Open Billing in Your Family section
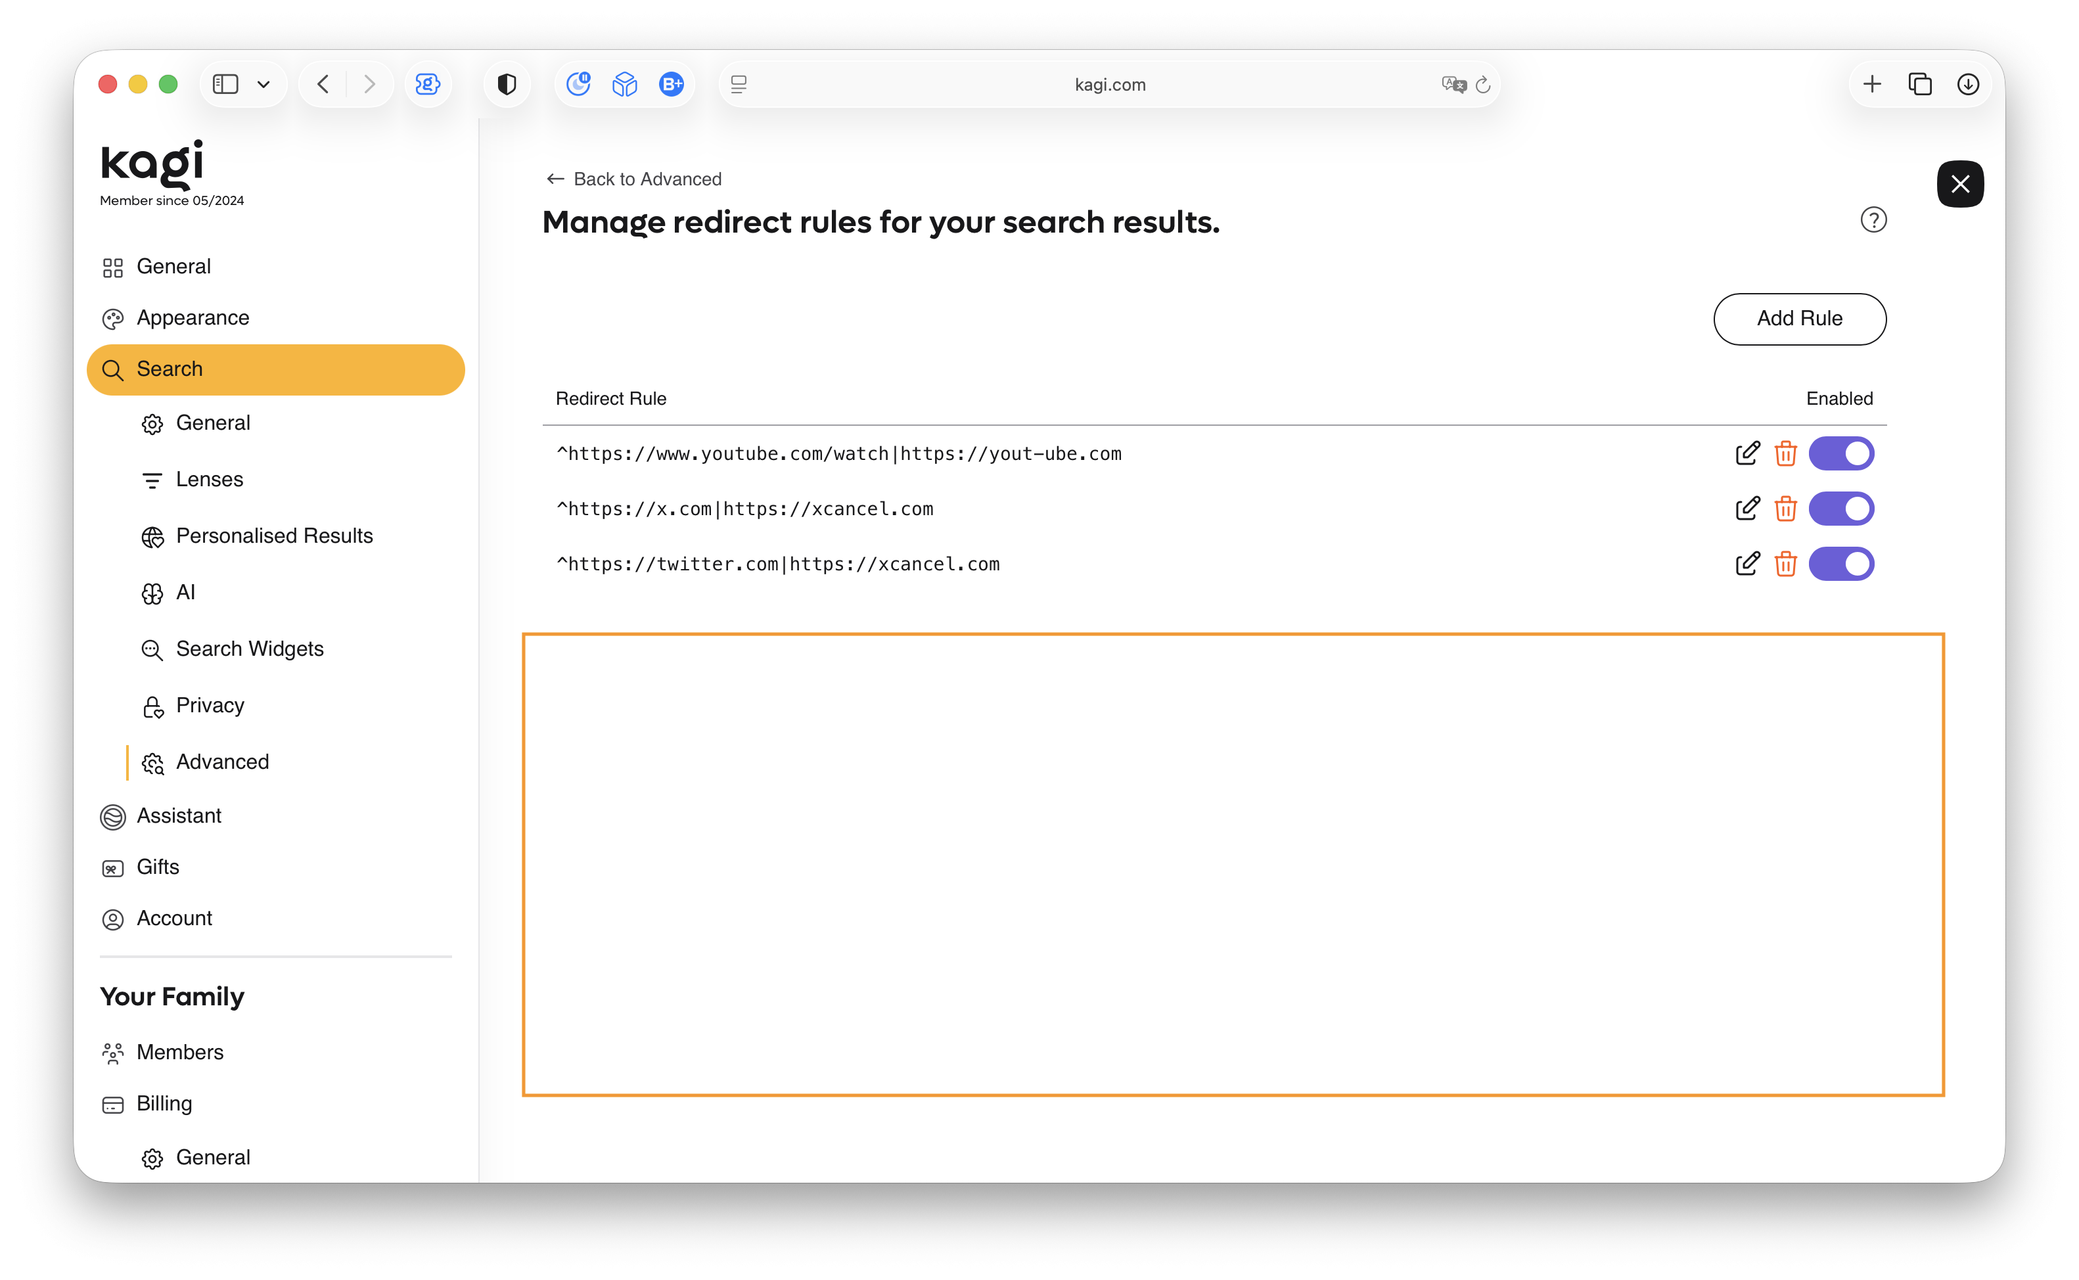The width and height of the screenshot is (2079, 1280). 164,1104
